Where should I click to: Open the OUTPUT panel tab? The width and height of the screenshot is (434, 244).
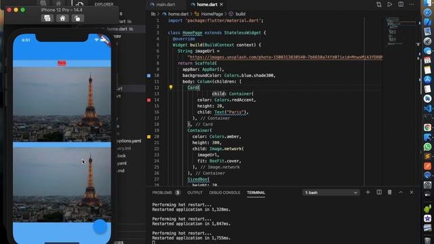195,192
